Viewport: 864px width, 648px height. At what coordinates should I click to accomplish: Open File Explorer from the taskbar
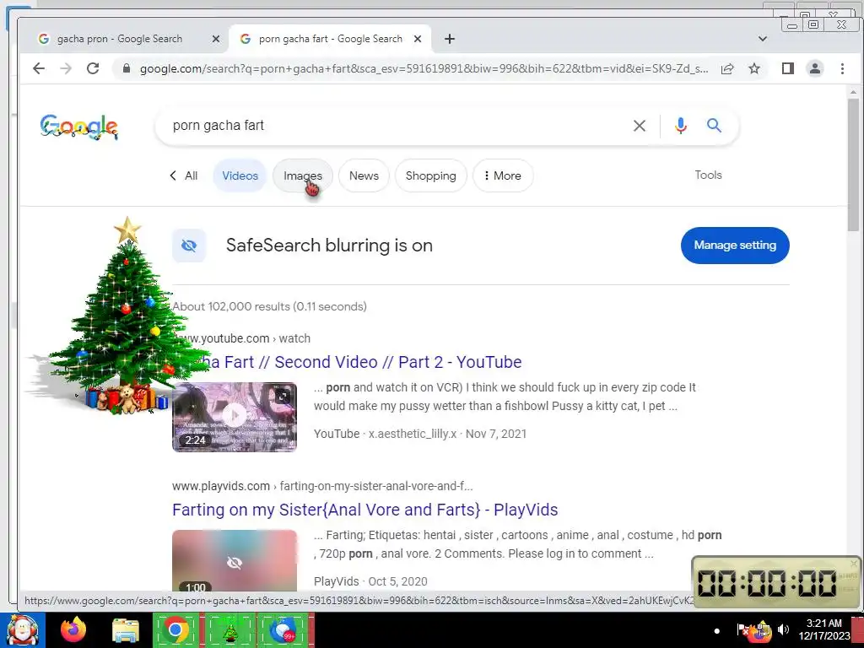tap(126, 631)
